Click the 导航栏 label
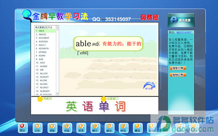Image resolution: width=218 pixels, height=136 pixels. point(48,99)
